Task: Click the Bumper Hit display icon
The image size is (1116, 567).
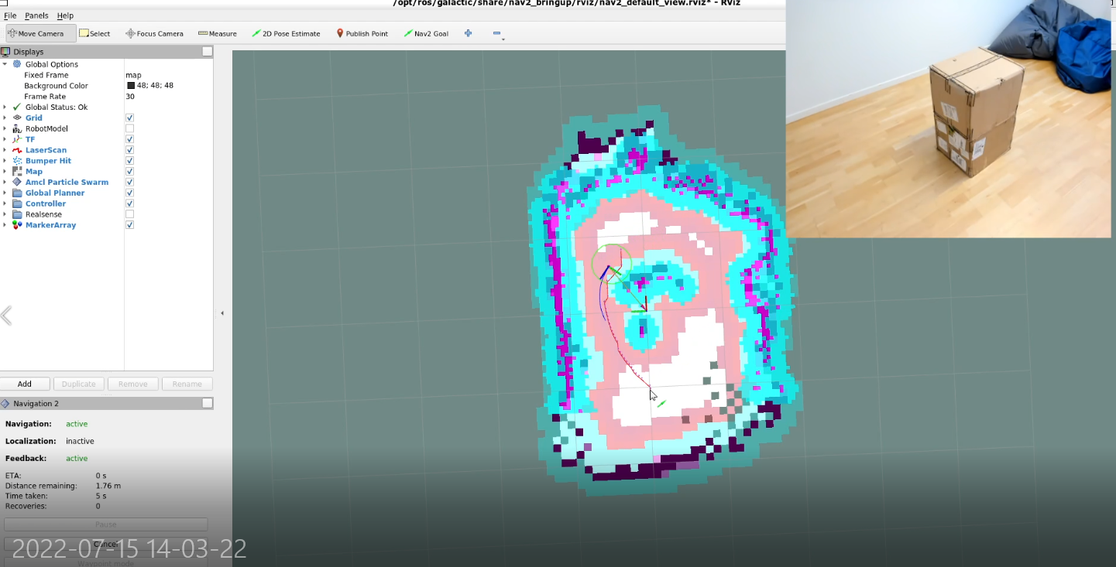Action: 17,161
